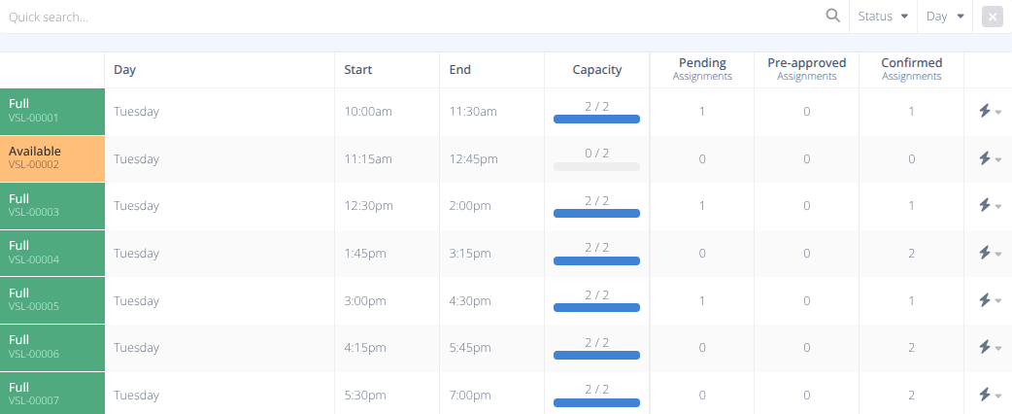Screen dimensions: 1012x414
Task: Open the Day filter dropdown
Action: click(945, 17)
